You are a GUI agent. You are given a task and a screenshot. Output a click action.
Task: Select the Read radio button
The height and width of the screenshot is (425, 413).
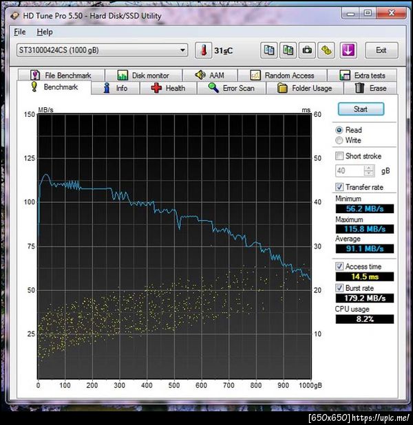tap(339, 130)
